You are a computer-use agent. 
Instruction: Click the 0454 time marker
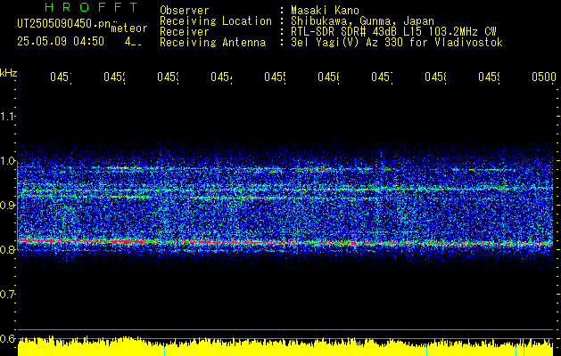221,77
